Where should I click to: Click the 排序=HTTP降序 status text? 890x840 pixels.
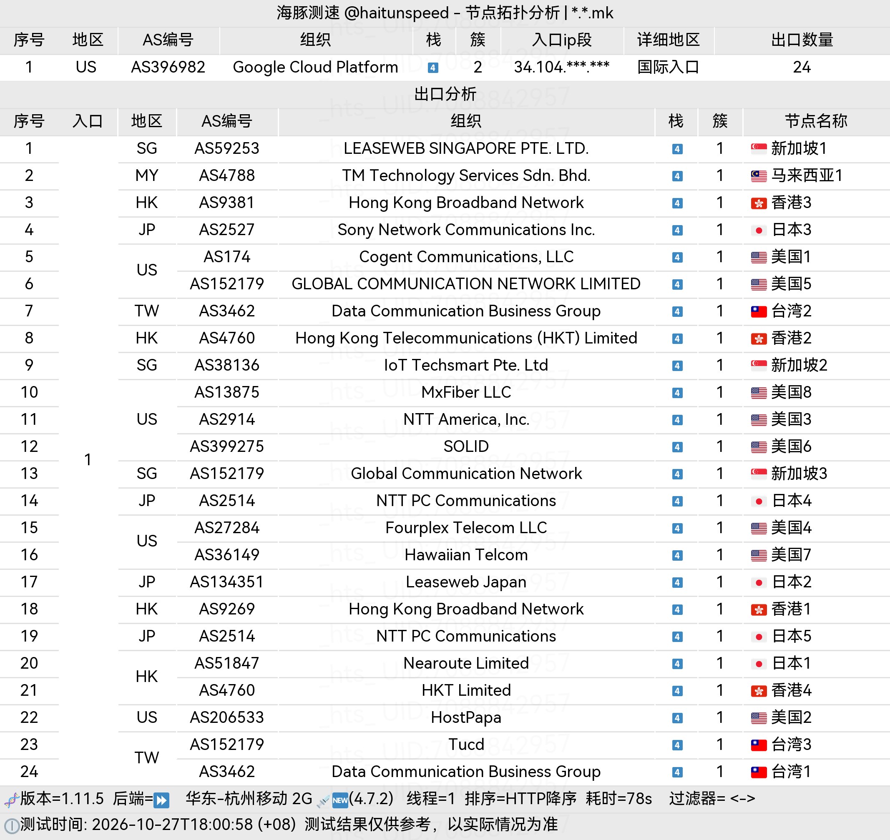click(520, 799)
